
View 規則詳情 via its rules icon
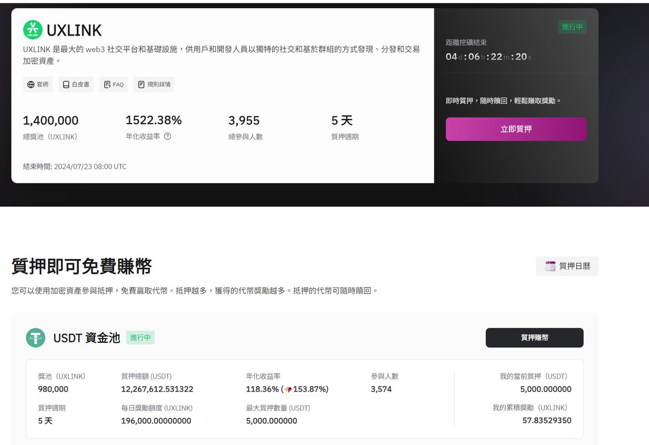pos(140,84)
